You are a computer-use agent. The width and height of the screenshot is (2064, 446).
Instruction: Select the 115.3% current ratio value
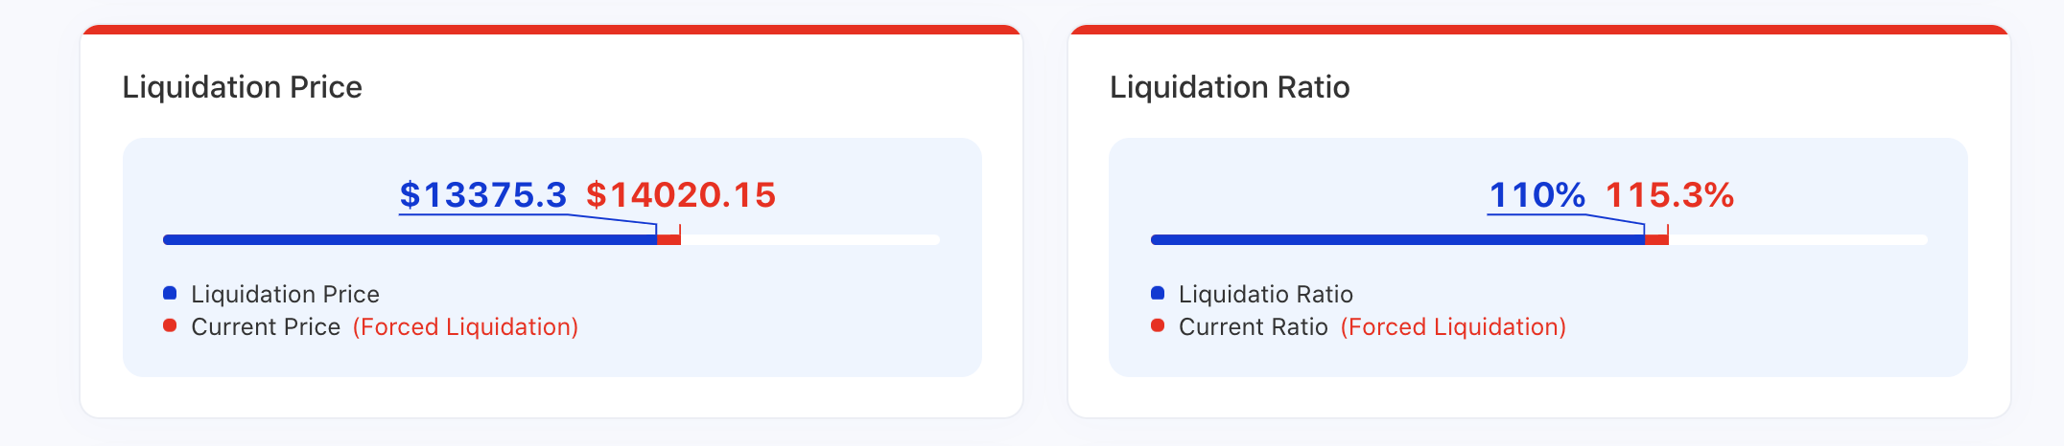(x=1670, y=195)
